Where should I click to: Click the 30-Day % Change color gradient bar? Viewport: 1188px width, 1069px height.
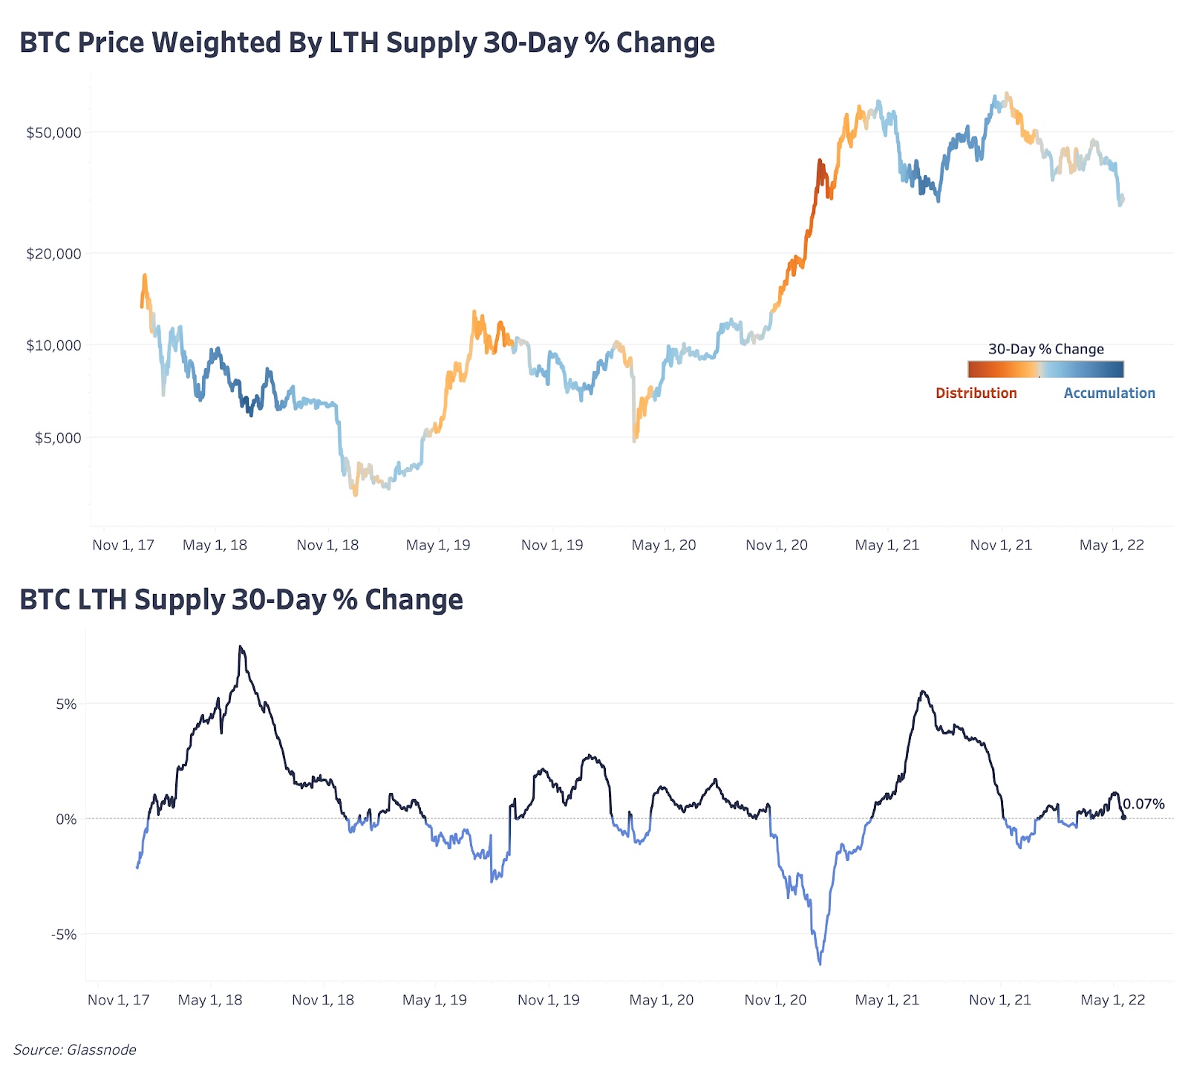1045,369
